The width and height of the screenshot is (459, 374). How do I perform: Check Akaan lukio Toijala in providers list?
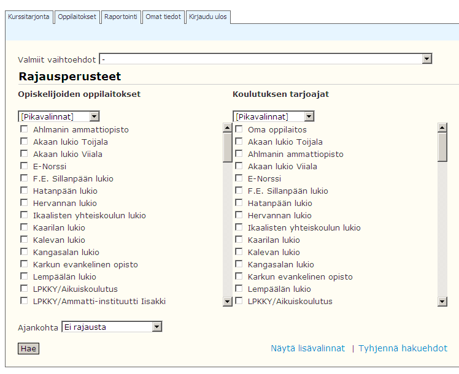(239, 142)
